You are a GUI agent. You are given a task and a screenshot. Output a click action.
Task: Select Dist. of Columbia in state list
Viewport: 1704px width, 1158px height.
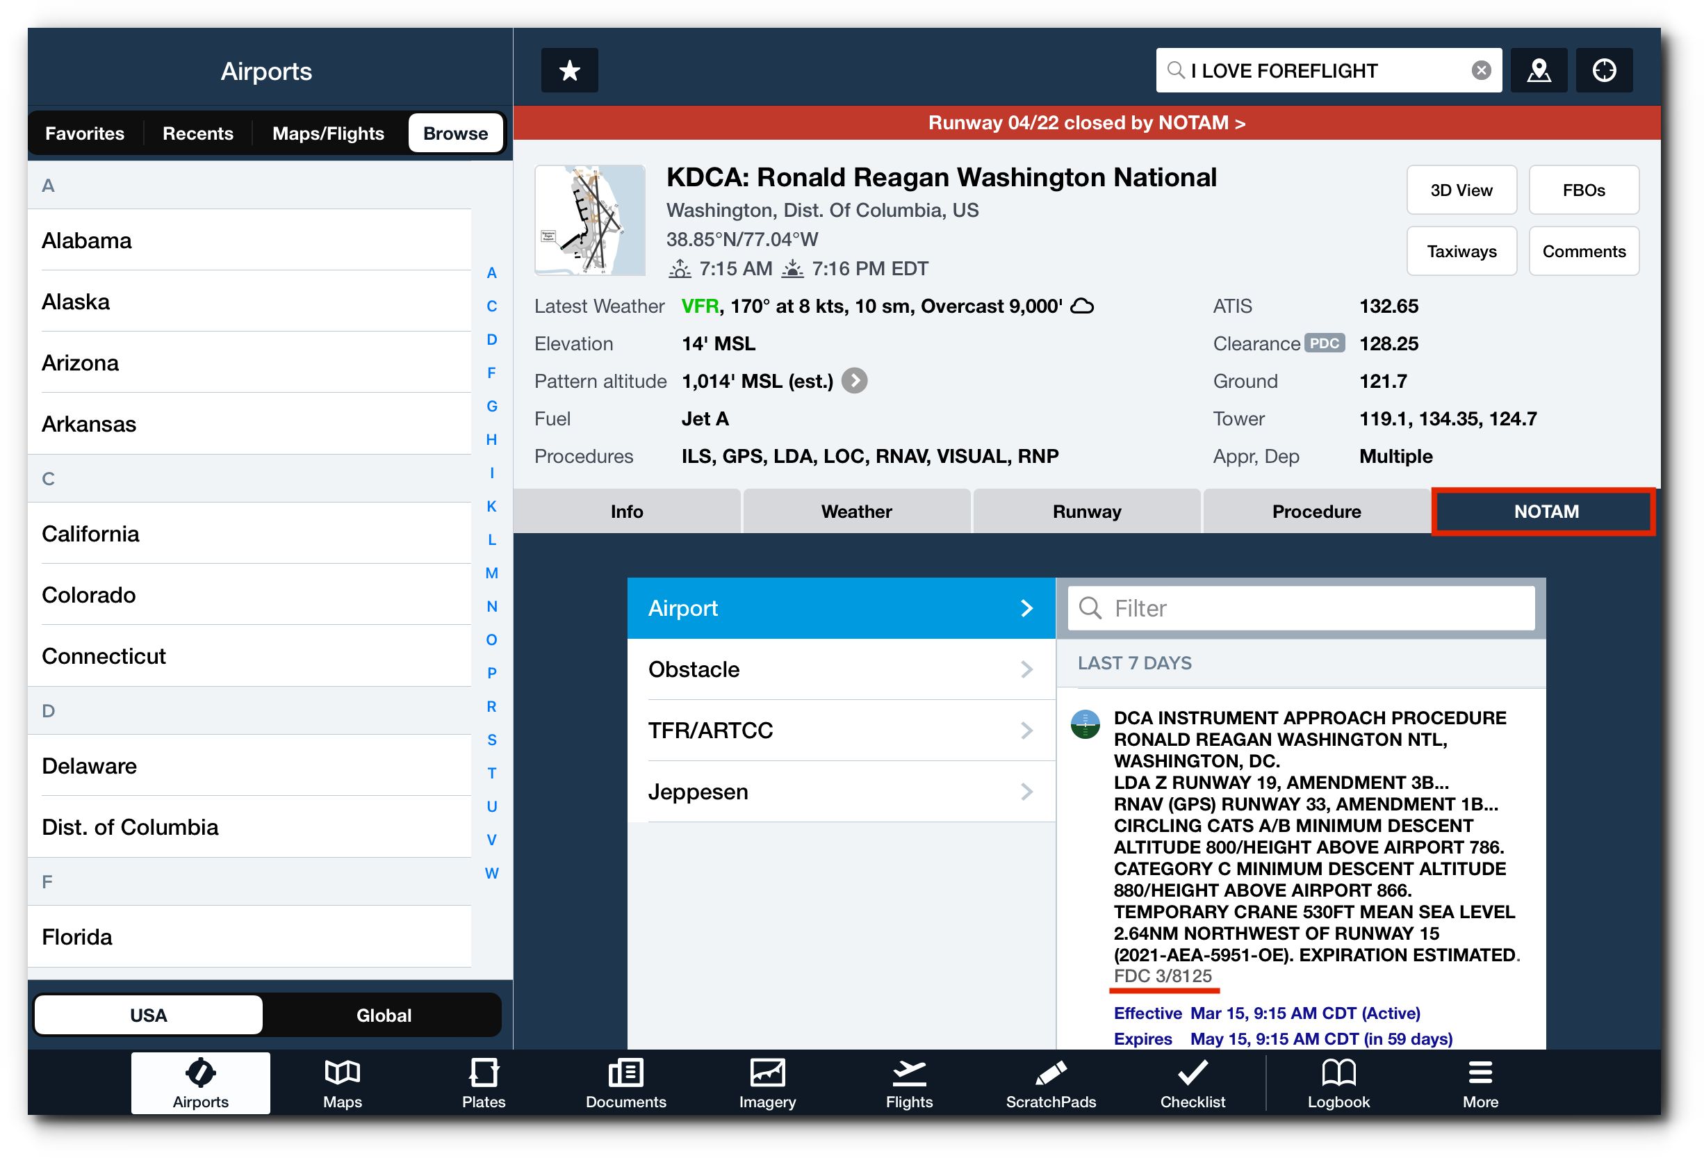click(x=249, y=826)
